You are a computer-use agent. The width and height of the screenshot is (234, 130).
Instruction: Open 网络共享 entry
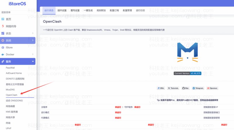10,117
